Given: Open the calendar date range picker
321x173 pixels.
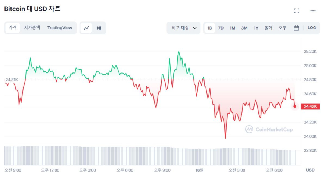Looking at the screenshot, I should [296, 28].
